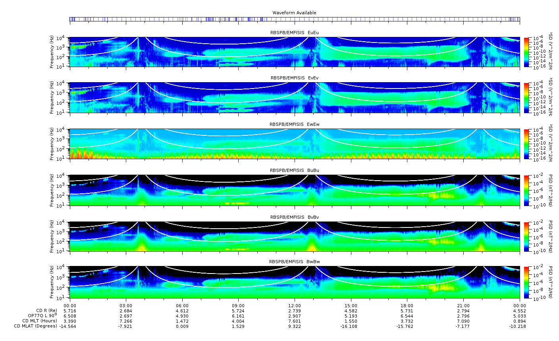Click the 12:00 time axis label
The image size is (559, 341).
click(295, 306)
